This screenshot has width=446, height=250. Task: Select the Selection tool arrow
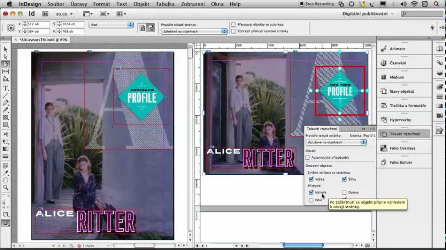coord(6,50)
